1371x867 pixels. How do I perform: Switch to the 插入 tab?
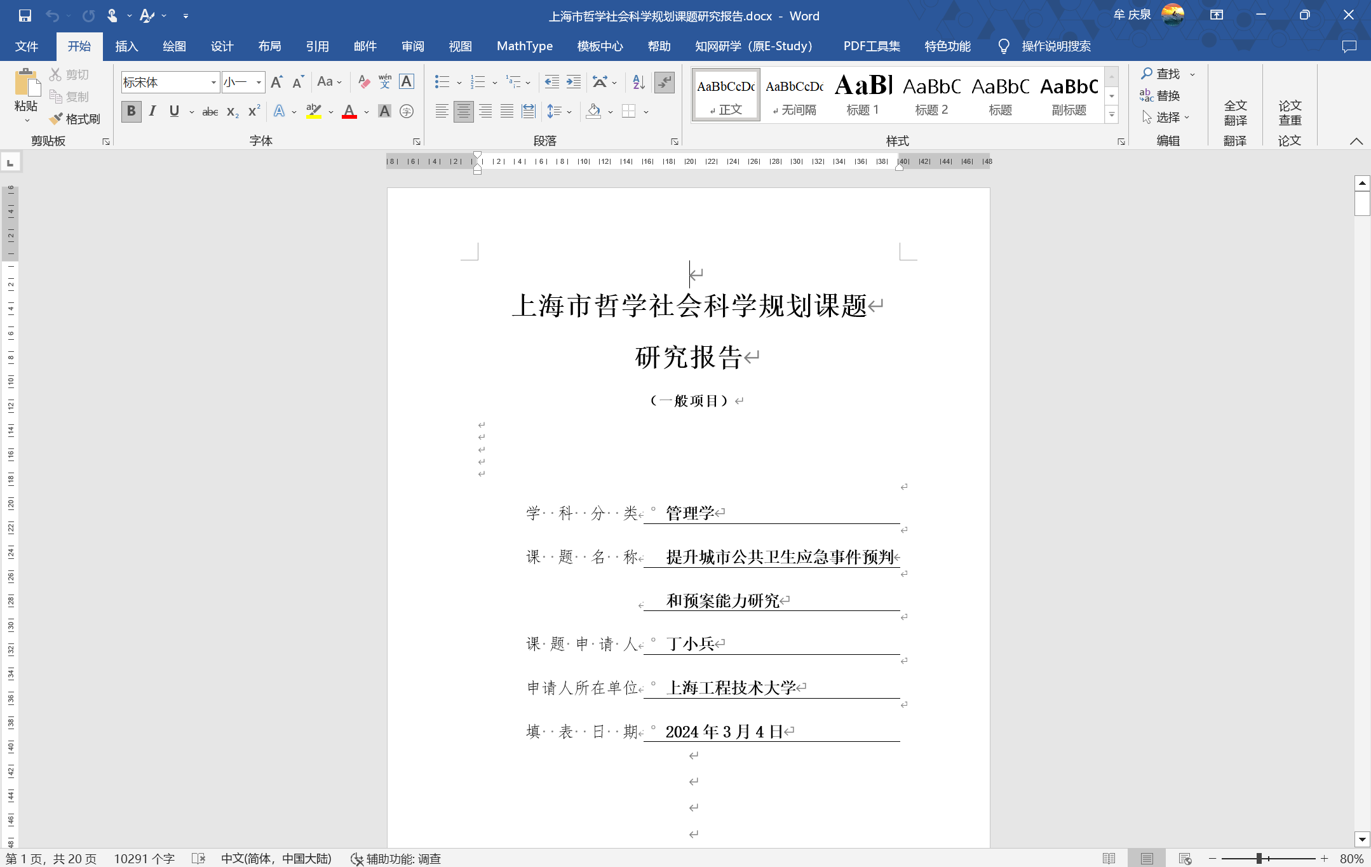tap(126, 46)
